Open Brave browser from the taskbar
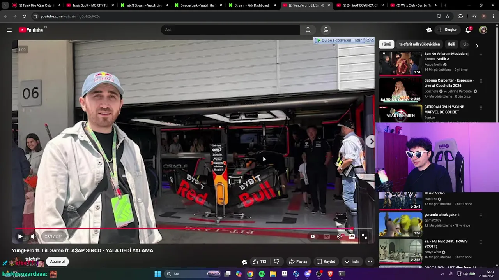This screenshot has width=499, height=280. click(330, 274)
